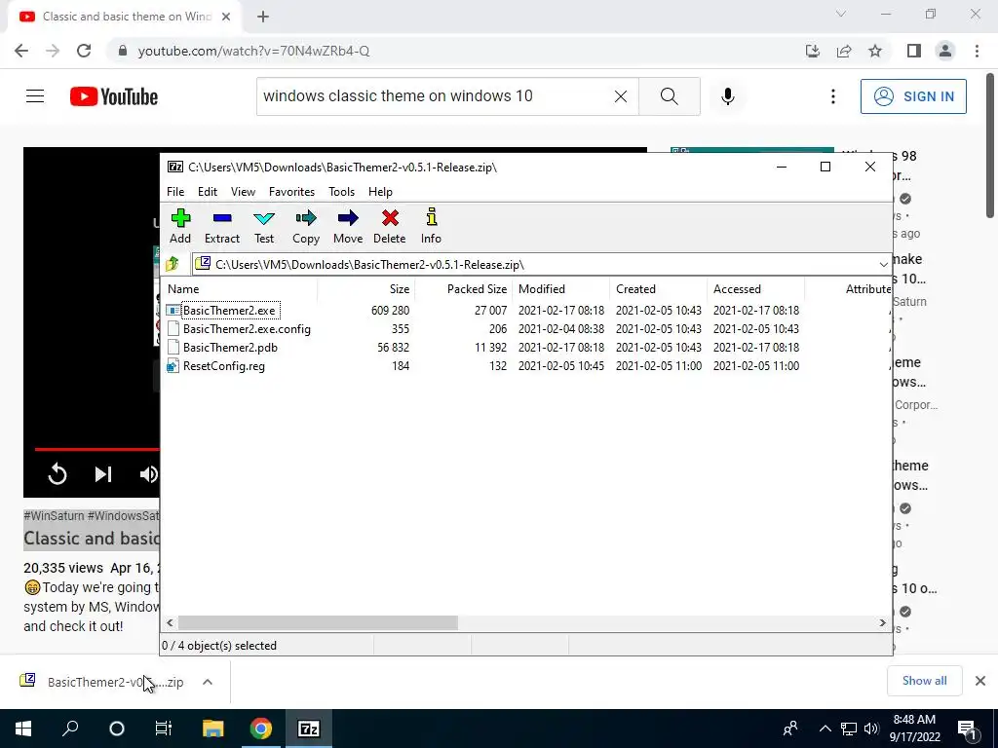Click the Copy toolbar icon
998x748 pixels.
tap(305, 226)
